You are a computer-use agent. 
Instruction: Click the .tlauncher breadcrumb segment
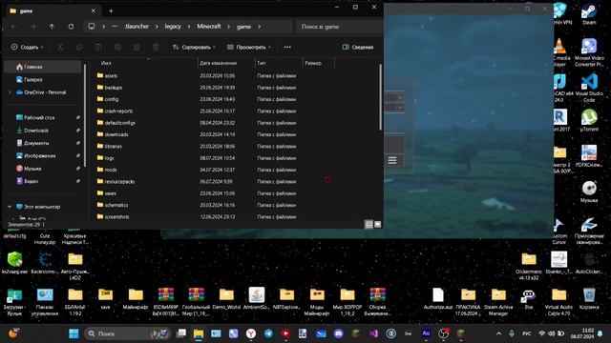(x=137, y=27)
